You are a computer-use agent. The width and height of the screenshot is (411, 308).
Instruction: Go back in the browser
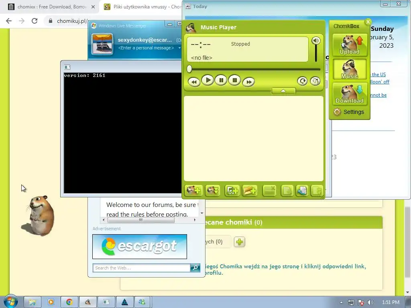[x=9, y=21]
